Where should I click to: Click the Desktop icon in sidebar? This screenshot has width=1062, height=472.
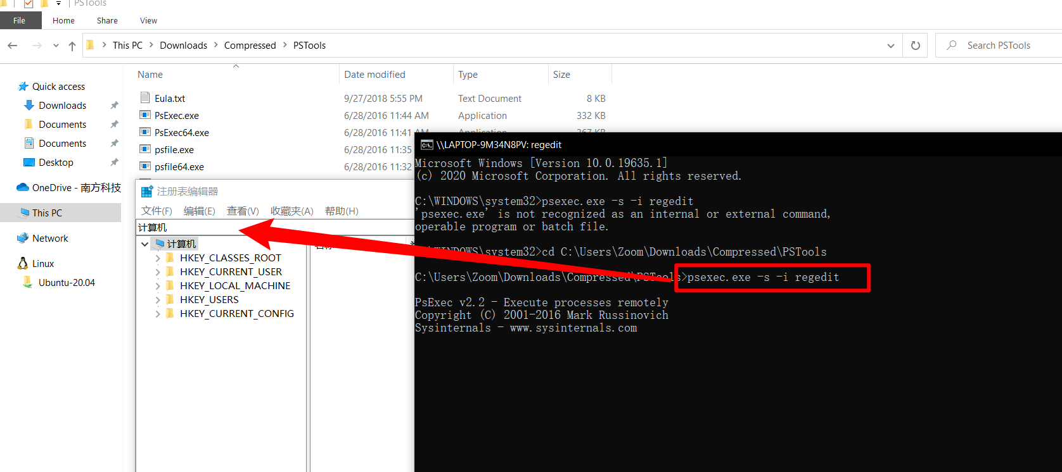(x=29, y=163)
